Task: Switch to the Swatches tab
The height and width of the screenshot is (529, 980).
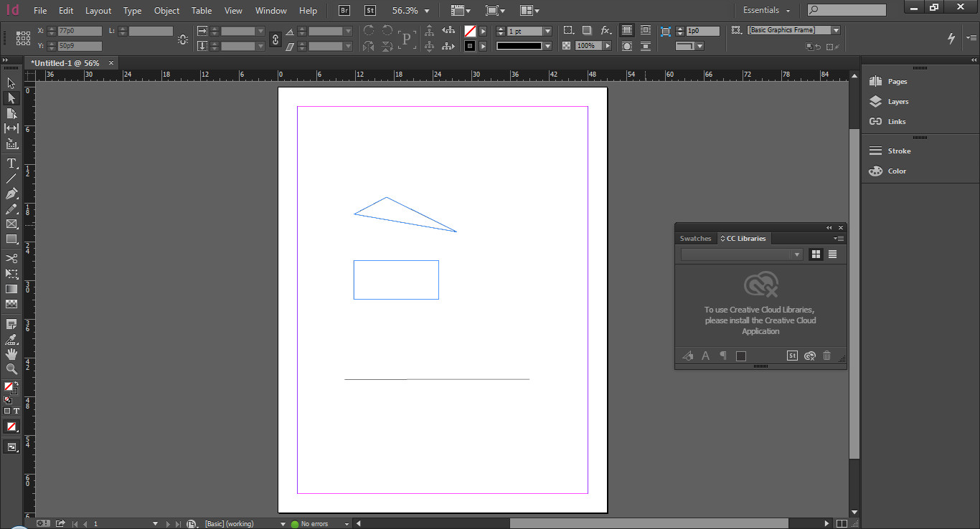Action: point(695,239)
